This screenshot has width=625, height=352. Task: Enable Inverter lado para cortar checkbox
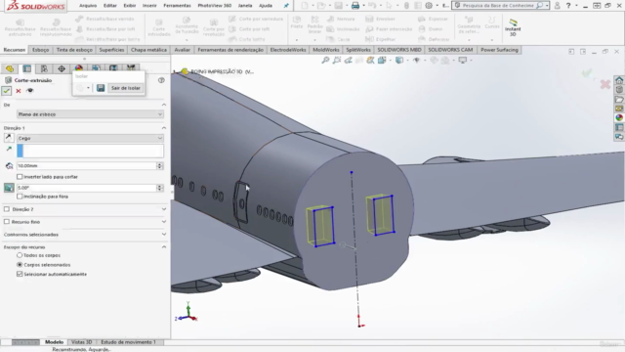tap(20, 176)
